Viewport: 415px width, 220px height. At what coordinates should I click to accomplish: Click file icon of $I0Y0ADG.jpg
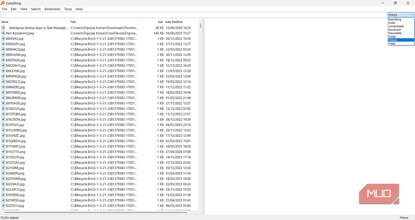point(3,103)
